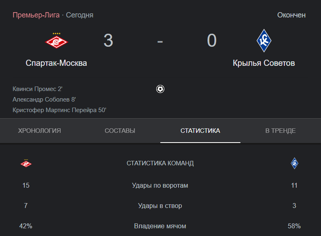Screen dimensions: 321x236
Task: Click the Окончен match status label
Action: coord(291,15)
